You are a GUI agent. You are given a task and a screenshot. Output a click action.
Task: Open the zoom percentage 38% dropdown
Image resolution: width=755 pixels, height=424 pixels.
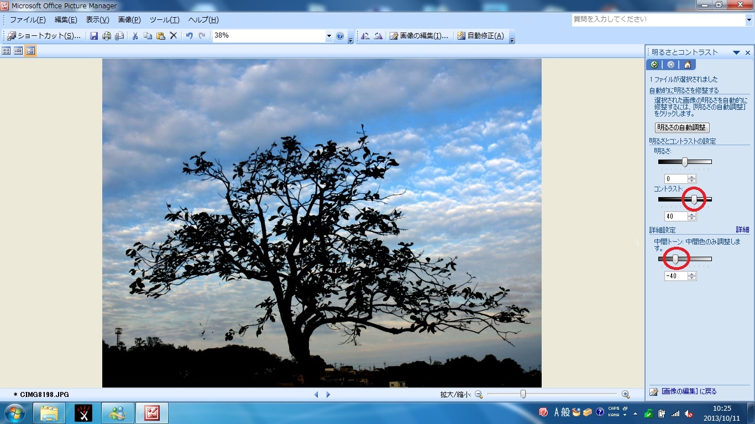point(329,36)
